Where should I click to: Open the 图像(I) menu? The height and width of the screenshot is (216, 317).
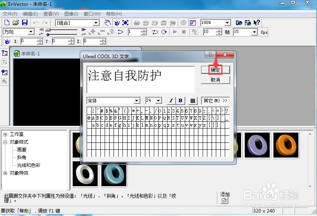(71, 14)
